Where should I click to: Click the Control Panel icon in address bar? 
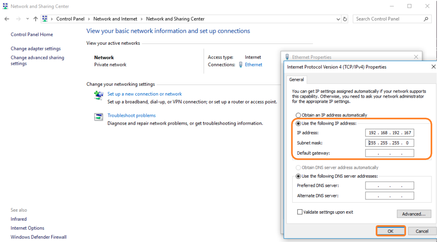click(x=45, y=19)
